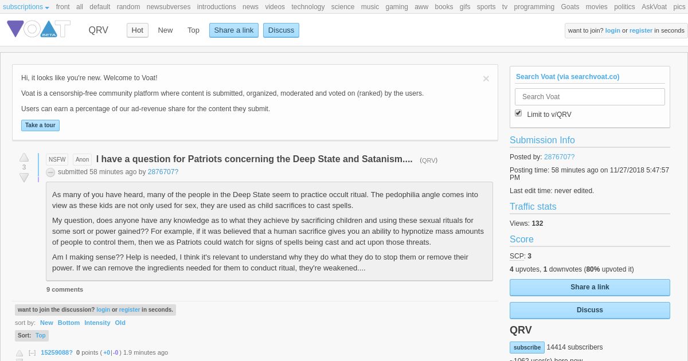Viewport: 688px width, 361px height.
Task: Sort comments by Intensity
Action: 97,323
